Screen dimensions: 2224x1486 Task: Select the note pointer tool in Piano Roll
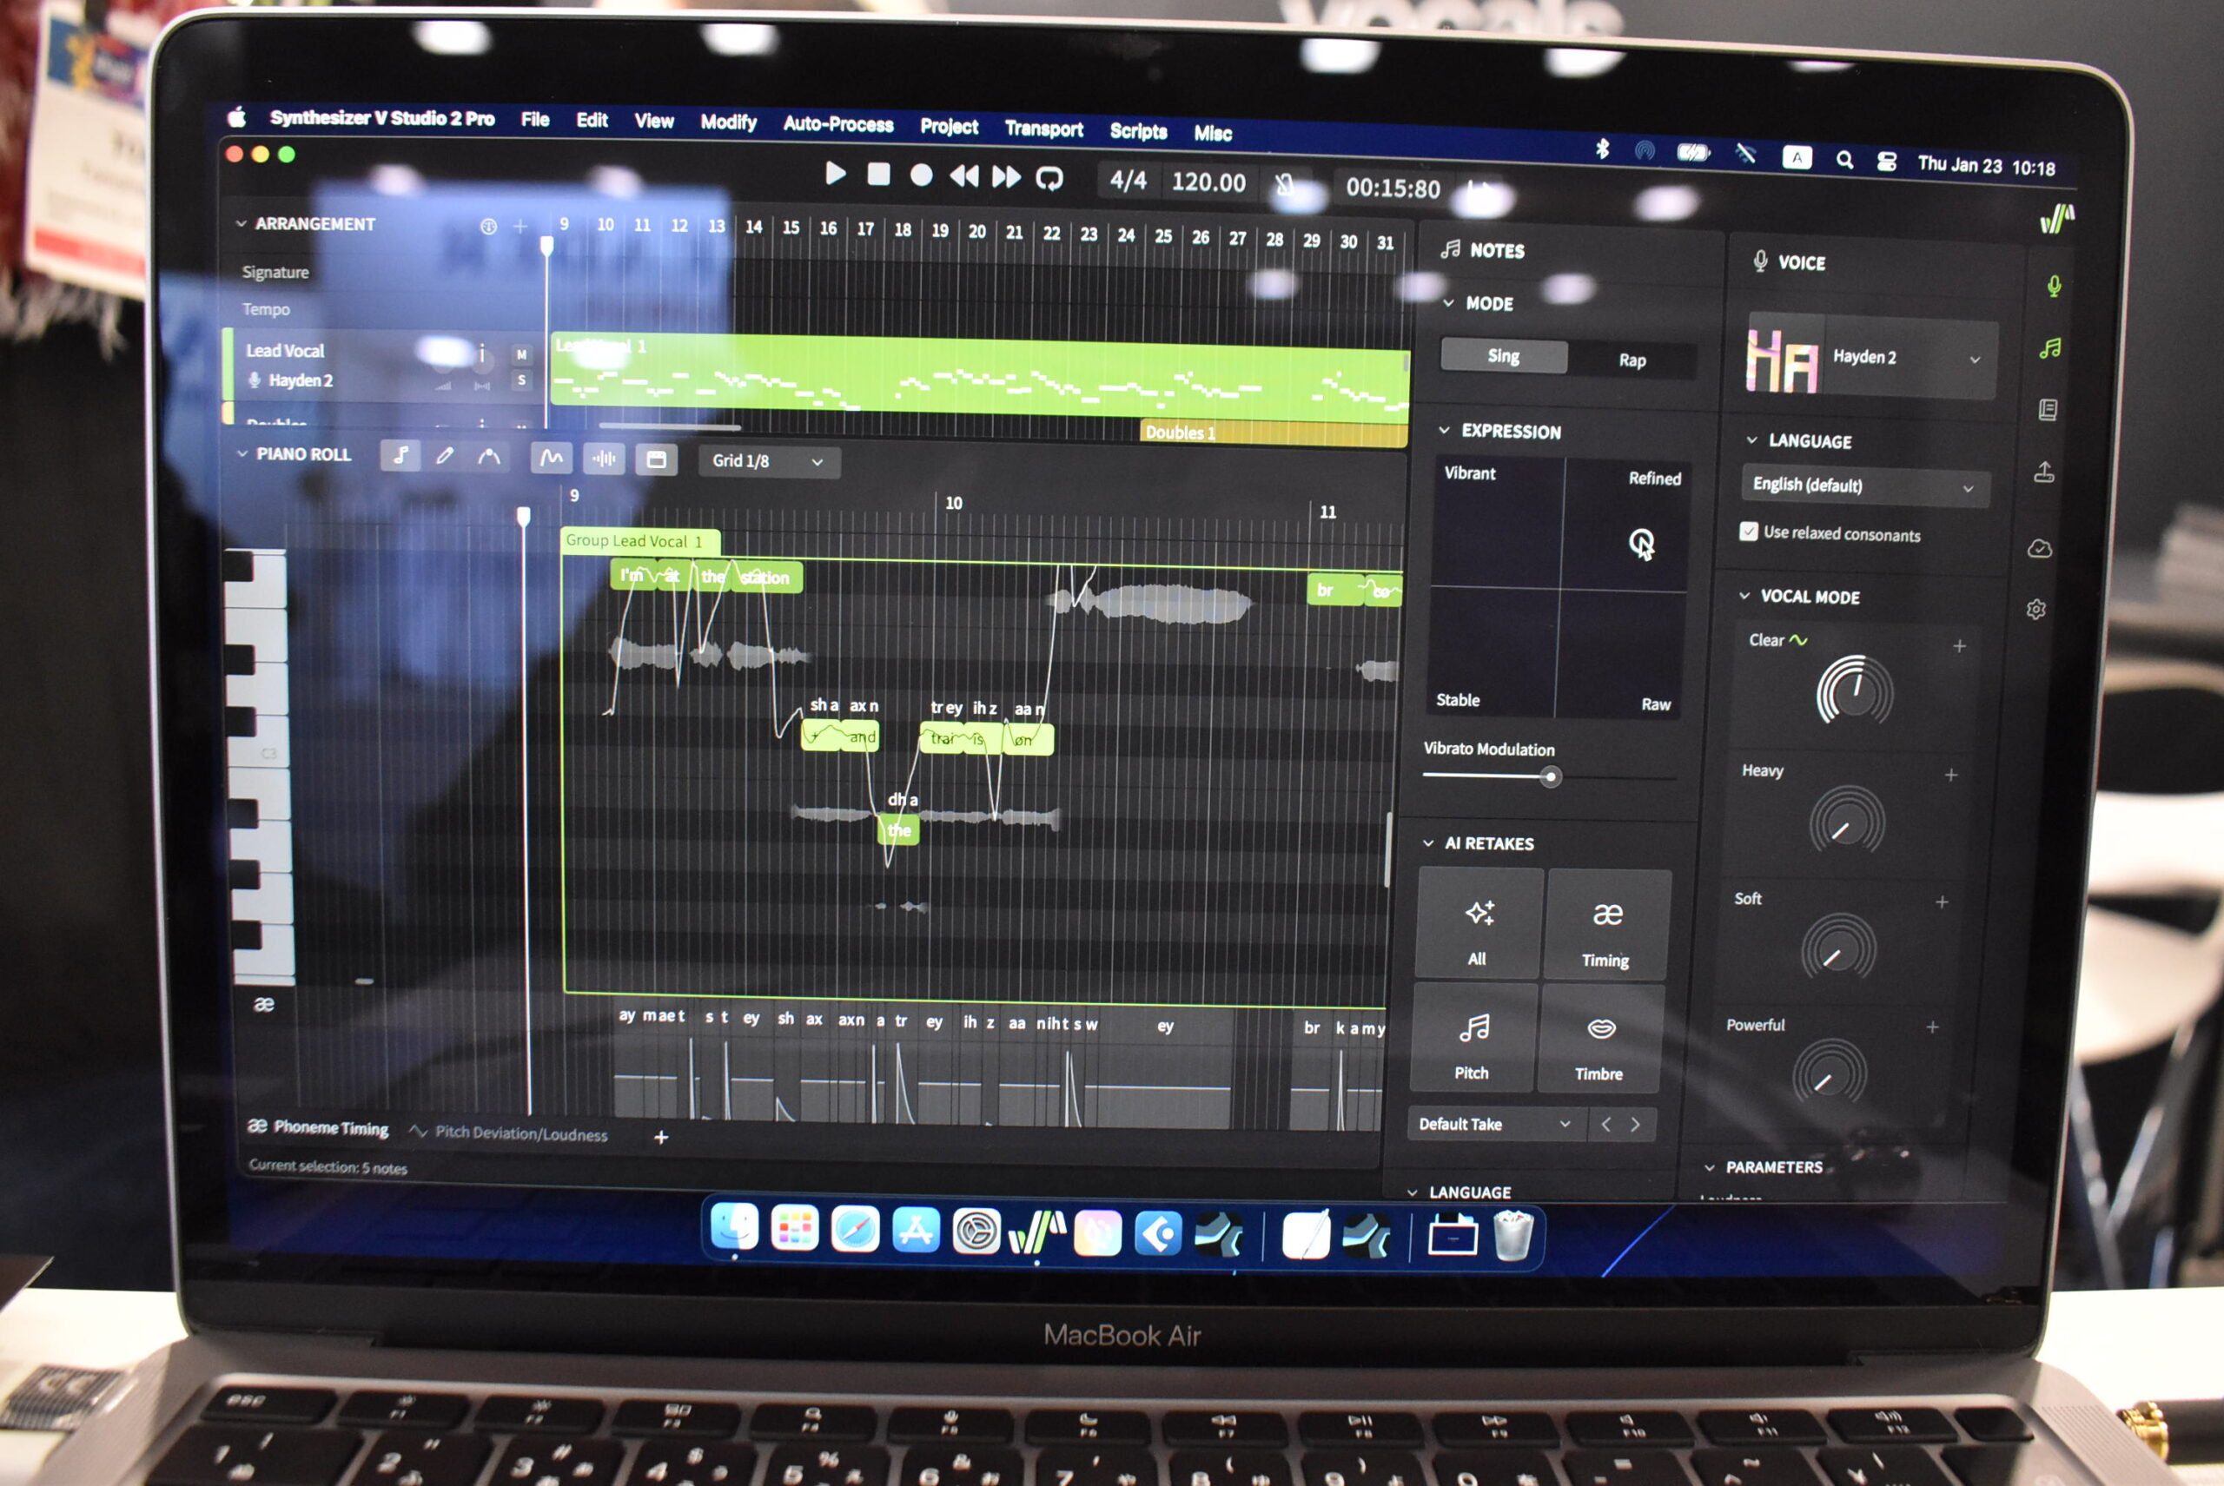[400, 456]
